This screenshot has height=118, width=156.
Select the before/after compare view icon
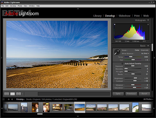[x=18, y=94]
